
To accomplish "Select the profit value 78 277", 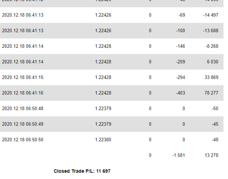I will click(211, 93).
